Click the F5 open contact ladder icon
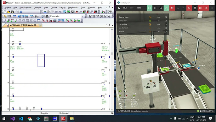216x122 pixels. [90, 16]
